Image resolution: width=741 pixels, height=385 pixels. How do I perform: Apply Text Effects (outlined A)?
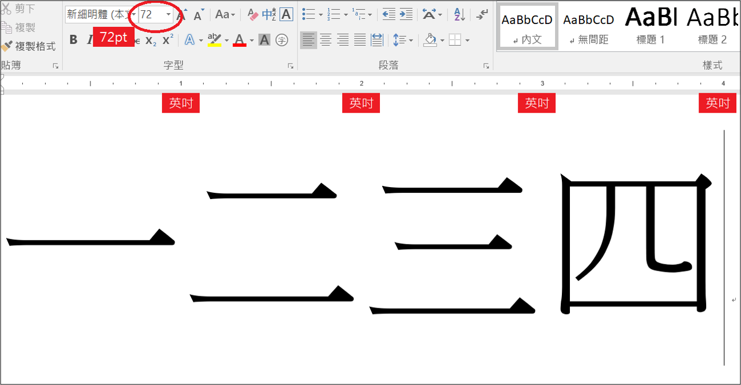(x=189, y=40)
